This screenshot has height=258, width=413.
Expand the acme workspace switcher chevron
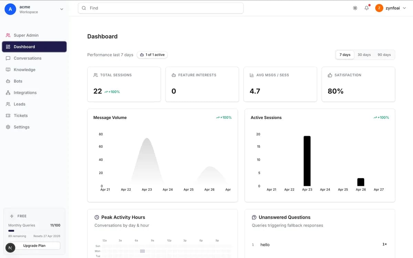62,9
